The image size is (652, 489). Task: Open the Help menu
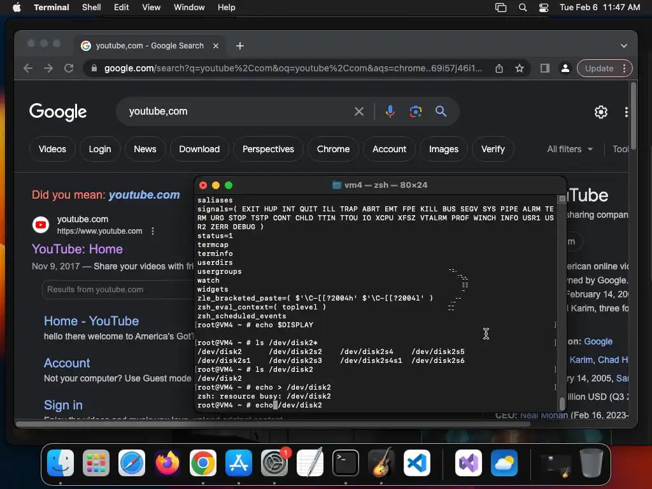[226, 8]
